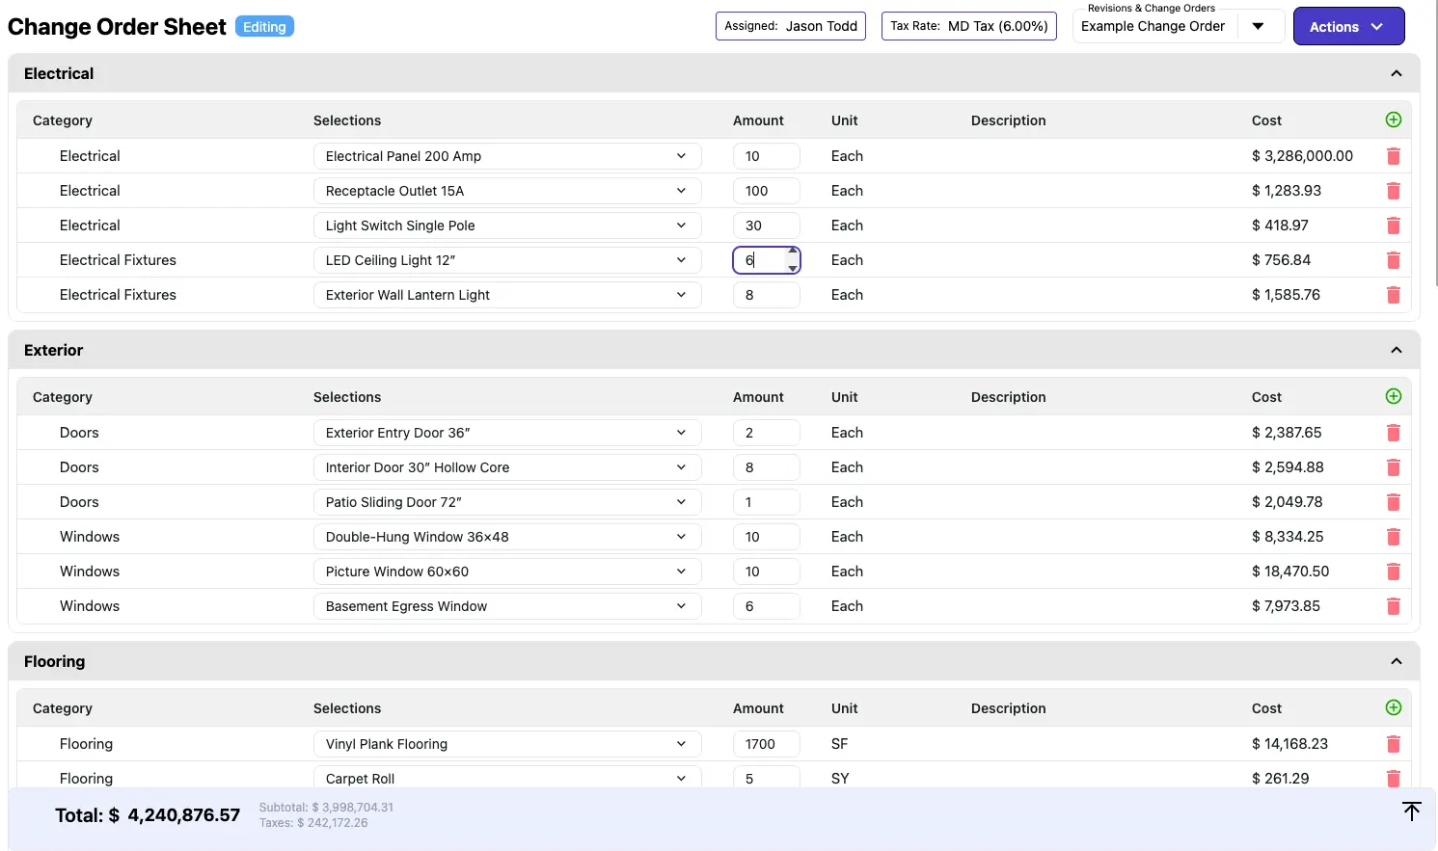Click green plus icon in Flooring section

1393,708
